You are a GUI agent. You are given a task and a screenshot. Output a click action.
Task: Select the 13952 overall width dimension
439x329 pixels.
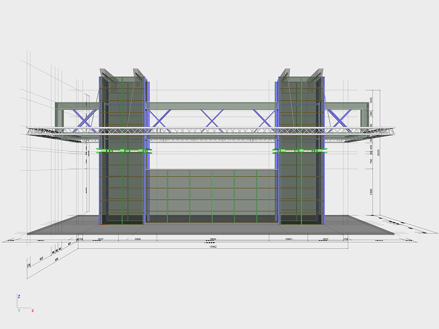213,246
